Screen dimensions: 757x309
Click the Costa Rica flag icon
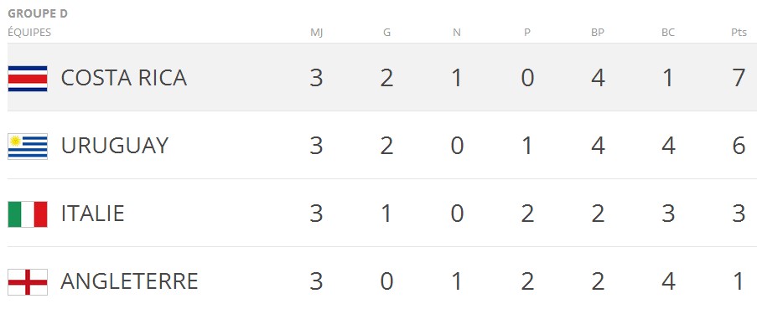[x=28, y=79]
